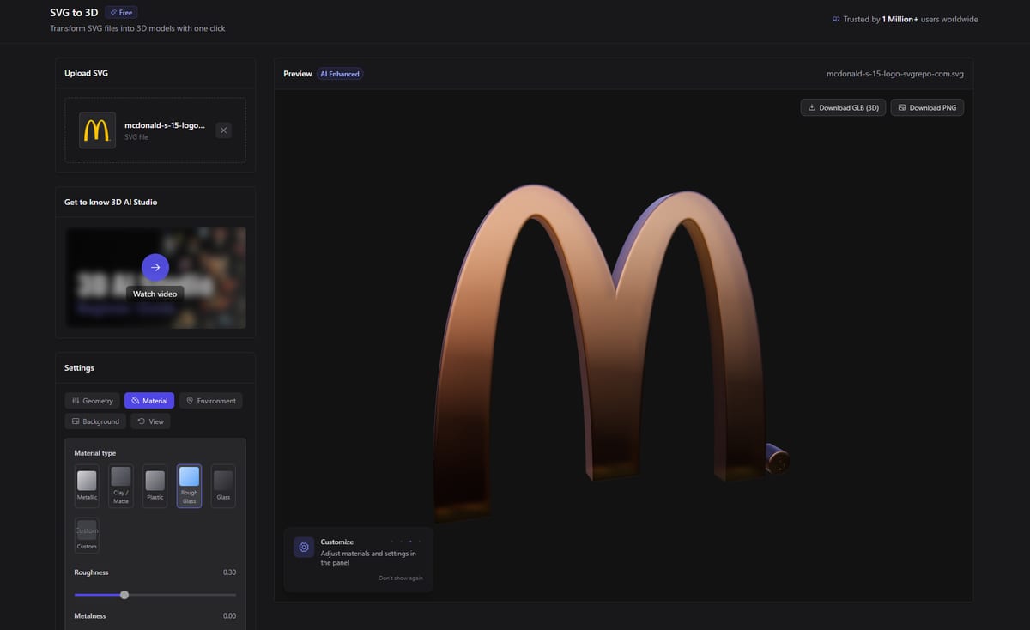Click the Metalness value 0.00
The image size is (1030, 630).
[229, 616]
